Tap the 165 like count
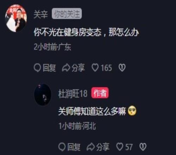Image resolution: width=176 pixels, height=155 pixels. tap(106, 68)
